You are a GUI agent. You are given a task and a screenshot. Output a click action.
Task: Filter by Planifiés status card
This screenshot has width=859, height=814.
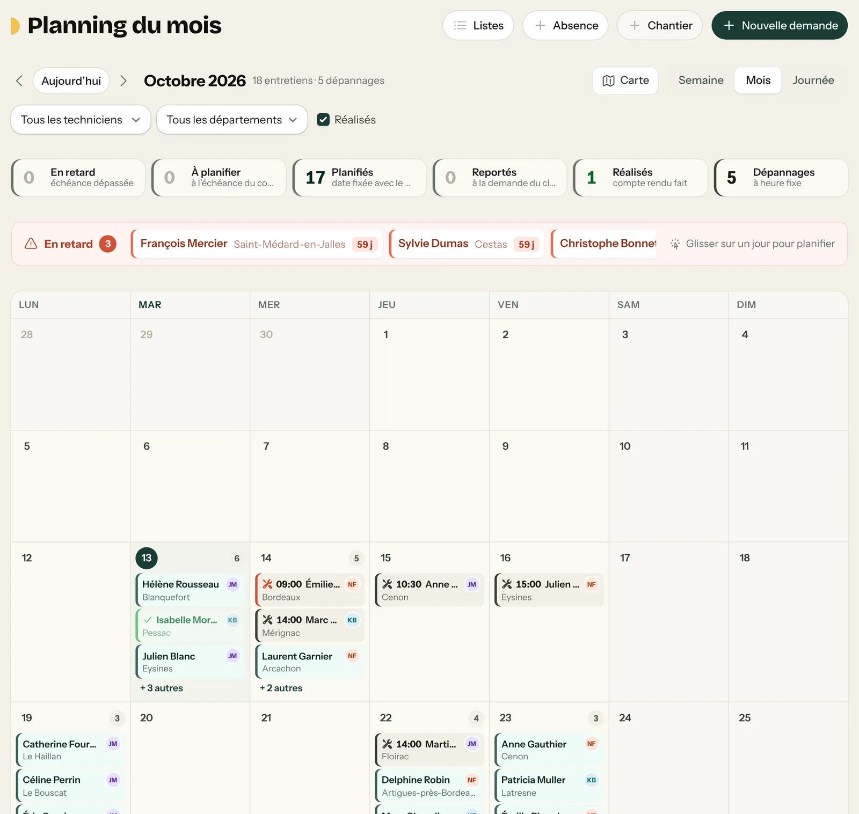coord(360,178)
